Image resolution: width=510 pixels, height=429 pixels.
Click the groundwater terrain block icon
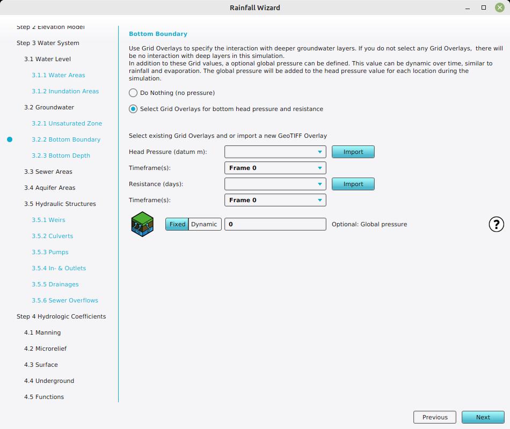click(x=142, y=224)
